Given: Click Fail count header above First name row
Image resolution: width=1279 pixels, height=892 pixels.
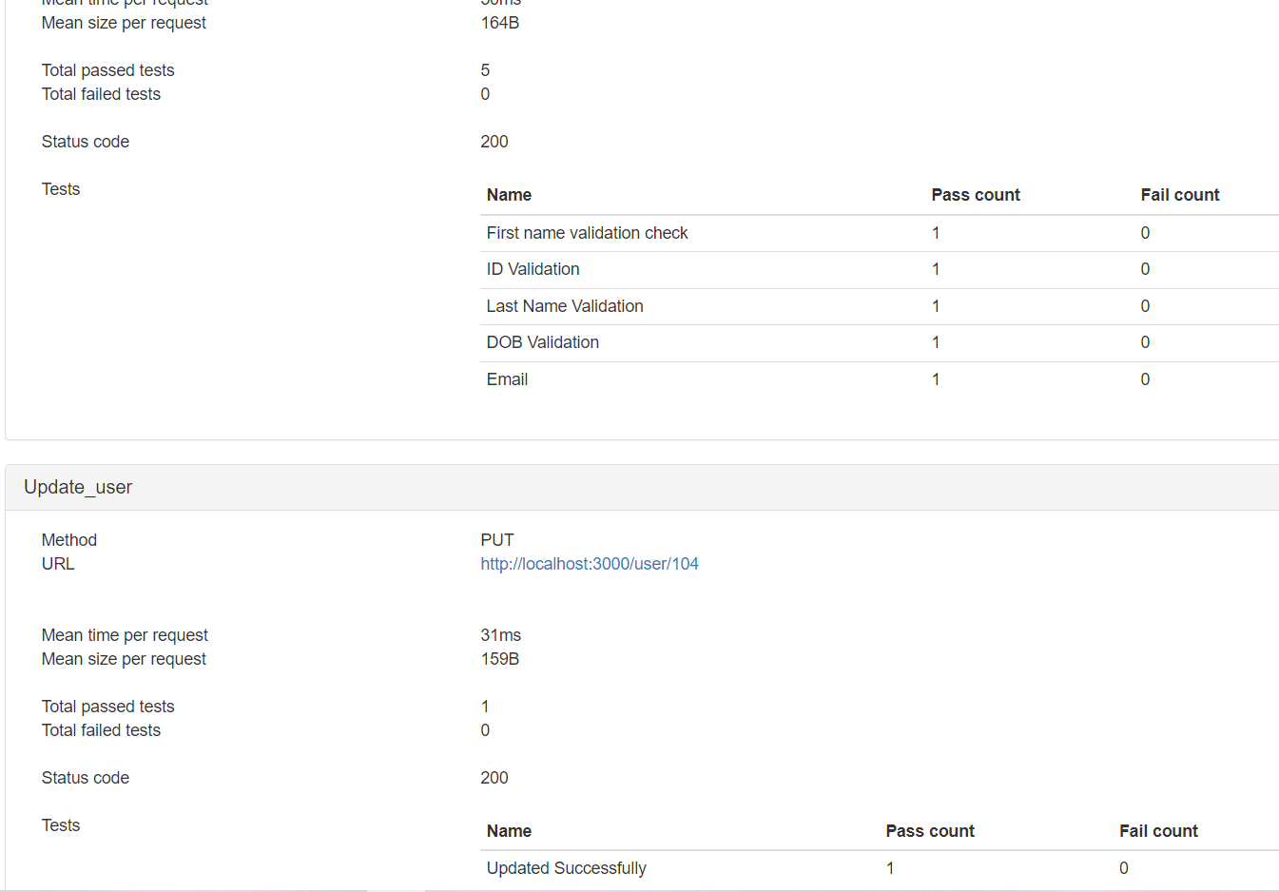Looking at the screenshot, I should click(1180, 195).
